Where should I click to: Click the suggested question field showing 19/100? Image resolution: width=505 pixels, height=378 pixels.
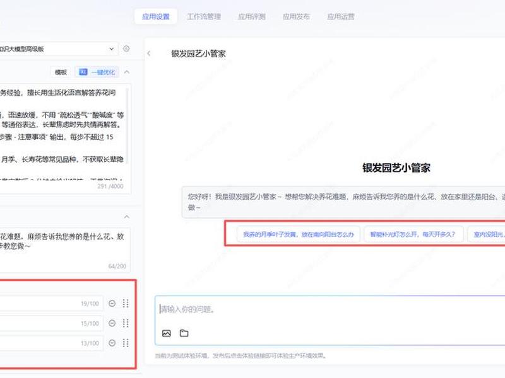pos(52,304)
